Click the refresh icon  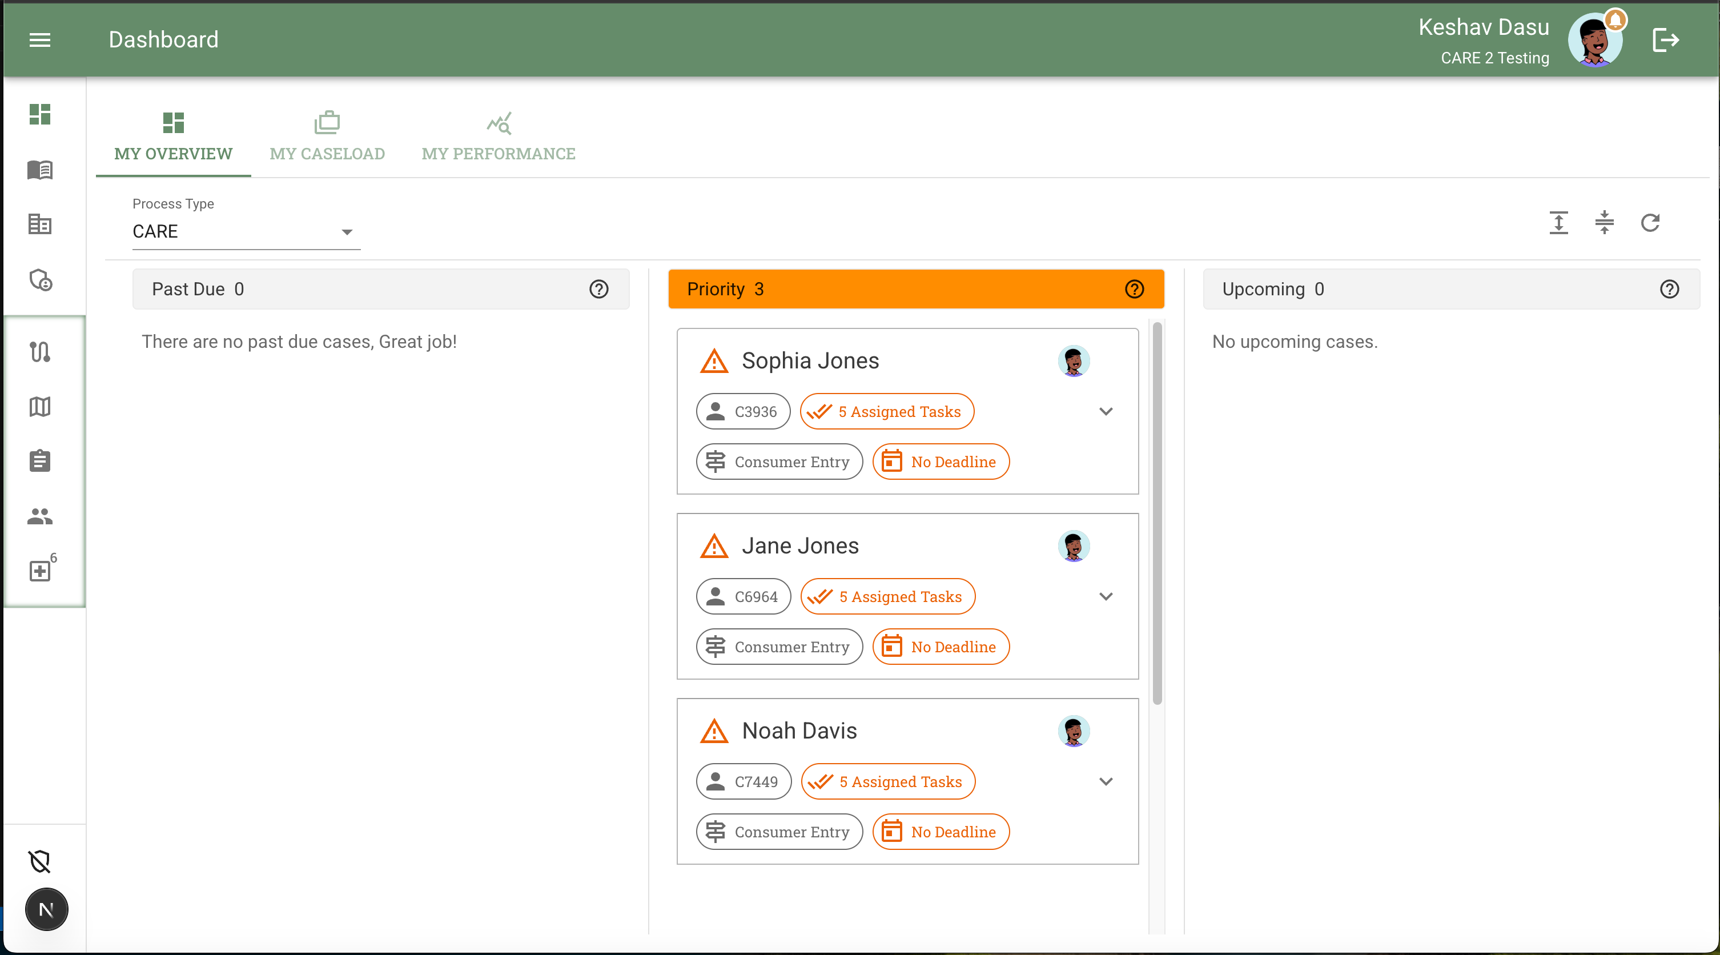[1650, 222]
